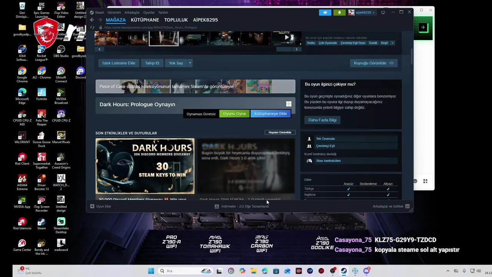This screenshot has width=492, height=277.
Task: Click the plus icon next to Oyun Ekle
Action: (x=92, y=206)
